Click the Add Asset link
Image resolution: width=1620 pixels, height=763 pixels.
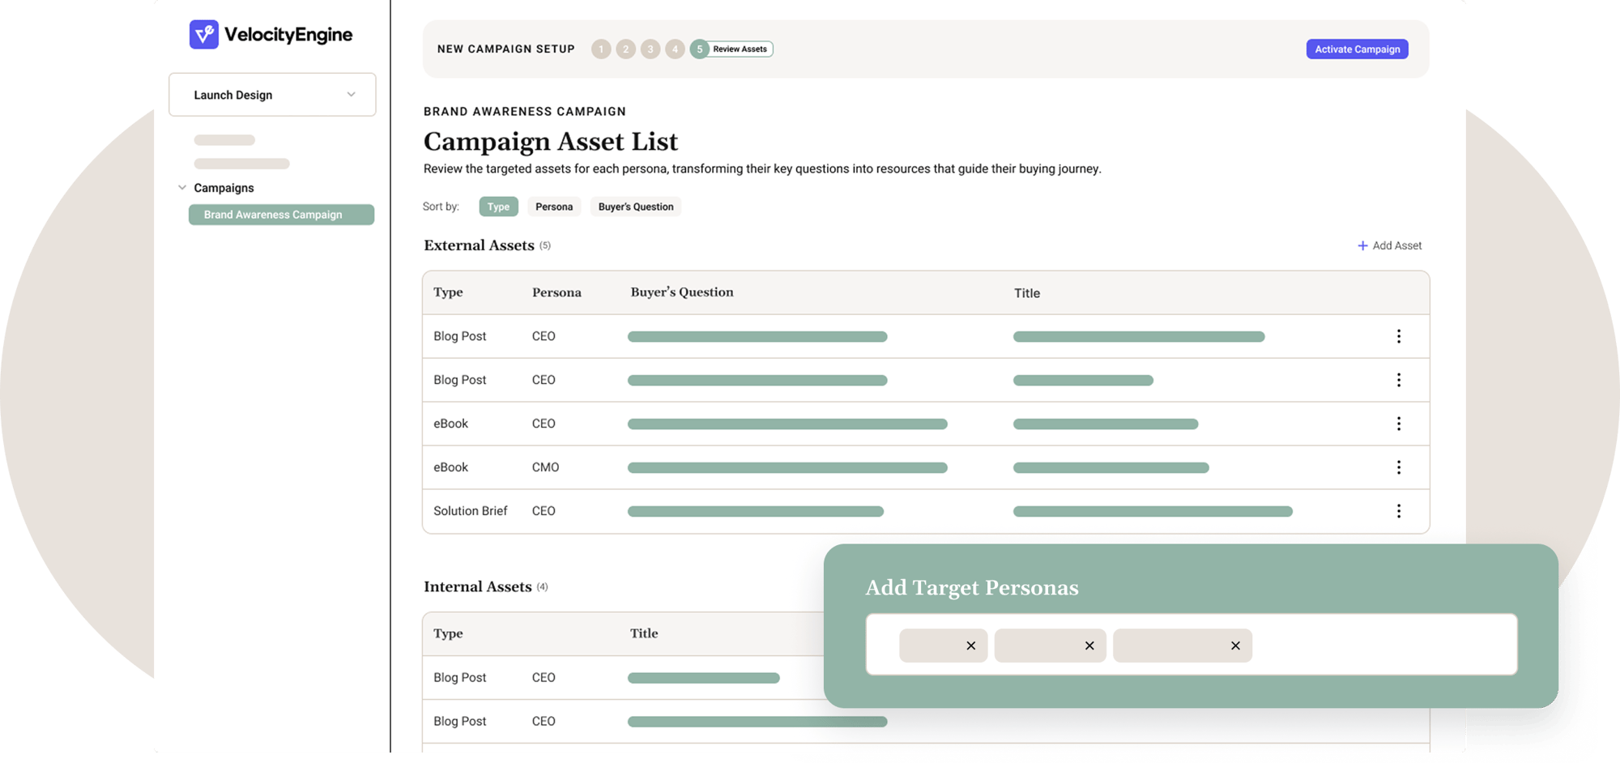tap(1396, 245)
